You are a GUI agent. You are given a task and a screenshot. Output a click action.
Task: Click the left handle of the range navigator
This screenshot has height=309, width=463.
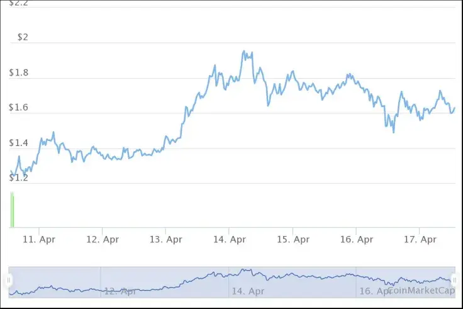click(9, 279)
